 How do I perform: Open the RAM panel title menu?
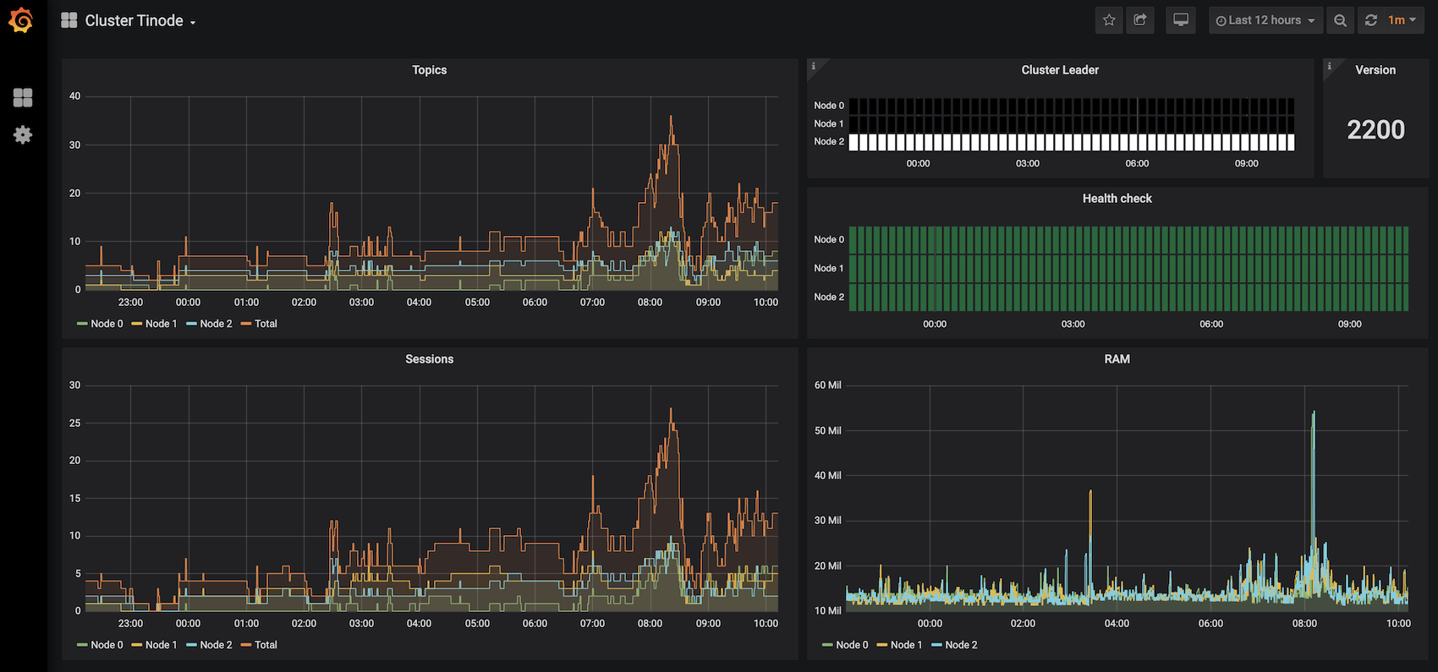1117,359
